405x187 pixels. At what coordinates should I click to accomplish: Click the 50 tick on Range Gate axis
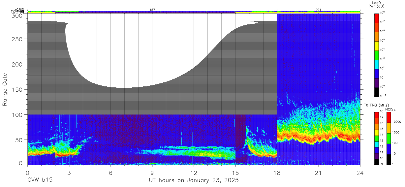(21, 140)
